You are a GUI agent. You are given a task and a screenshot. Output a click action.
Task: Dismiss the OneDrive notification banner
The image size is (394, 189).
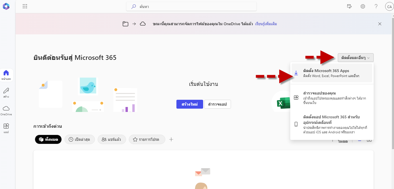[x=380, y=24]
